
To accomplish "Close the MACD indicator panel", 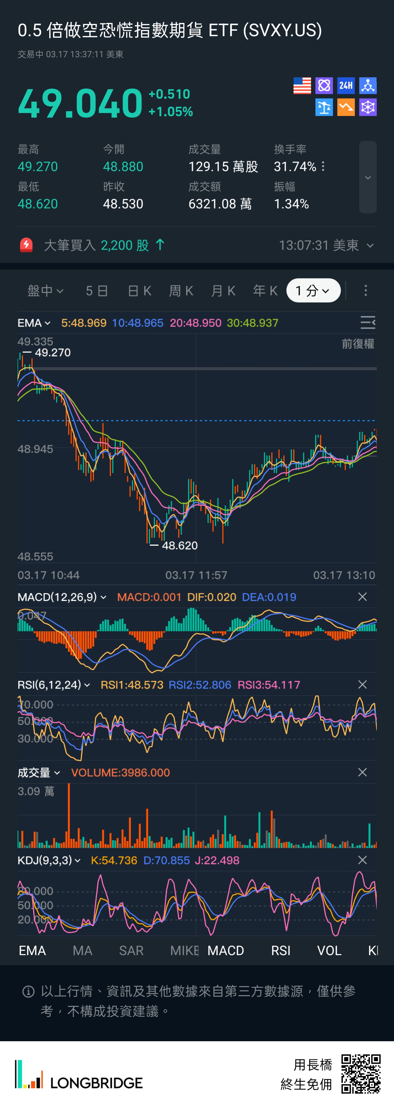I will pyautogui.click(x=362, y=597).
